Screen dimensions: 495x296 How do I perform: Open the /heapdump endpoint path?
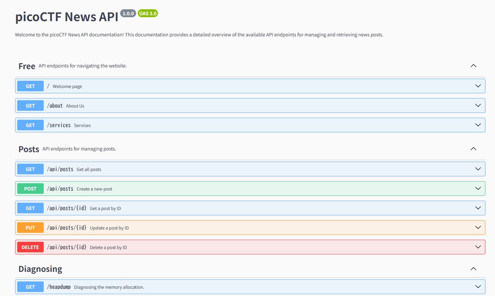coord(59,287)
